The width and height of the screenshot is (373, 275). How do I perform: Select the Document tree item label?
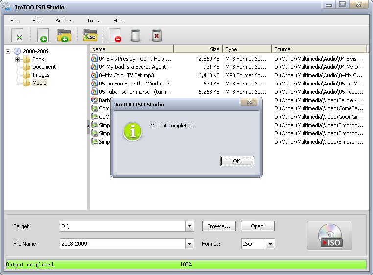point(44,67)
